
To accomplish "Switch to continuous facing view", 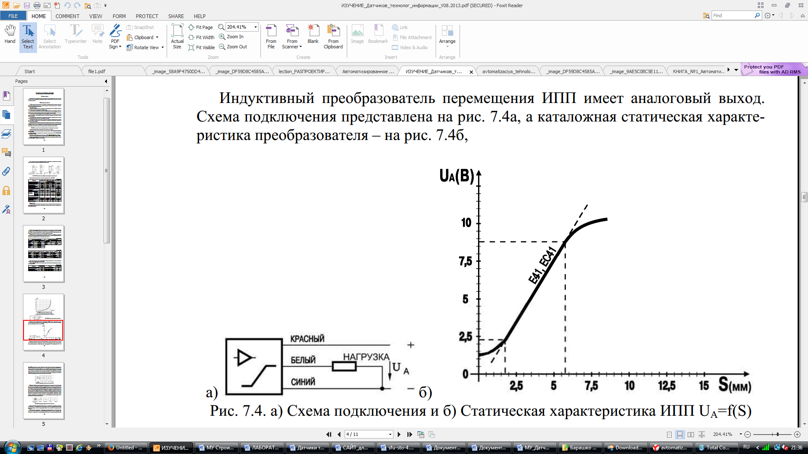I will click(x=702, y=434).
